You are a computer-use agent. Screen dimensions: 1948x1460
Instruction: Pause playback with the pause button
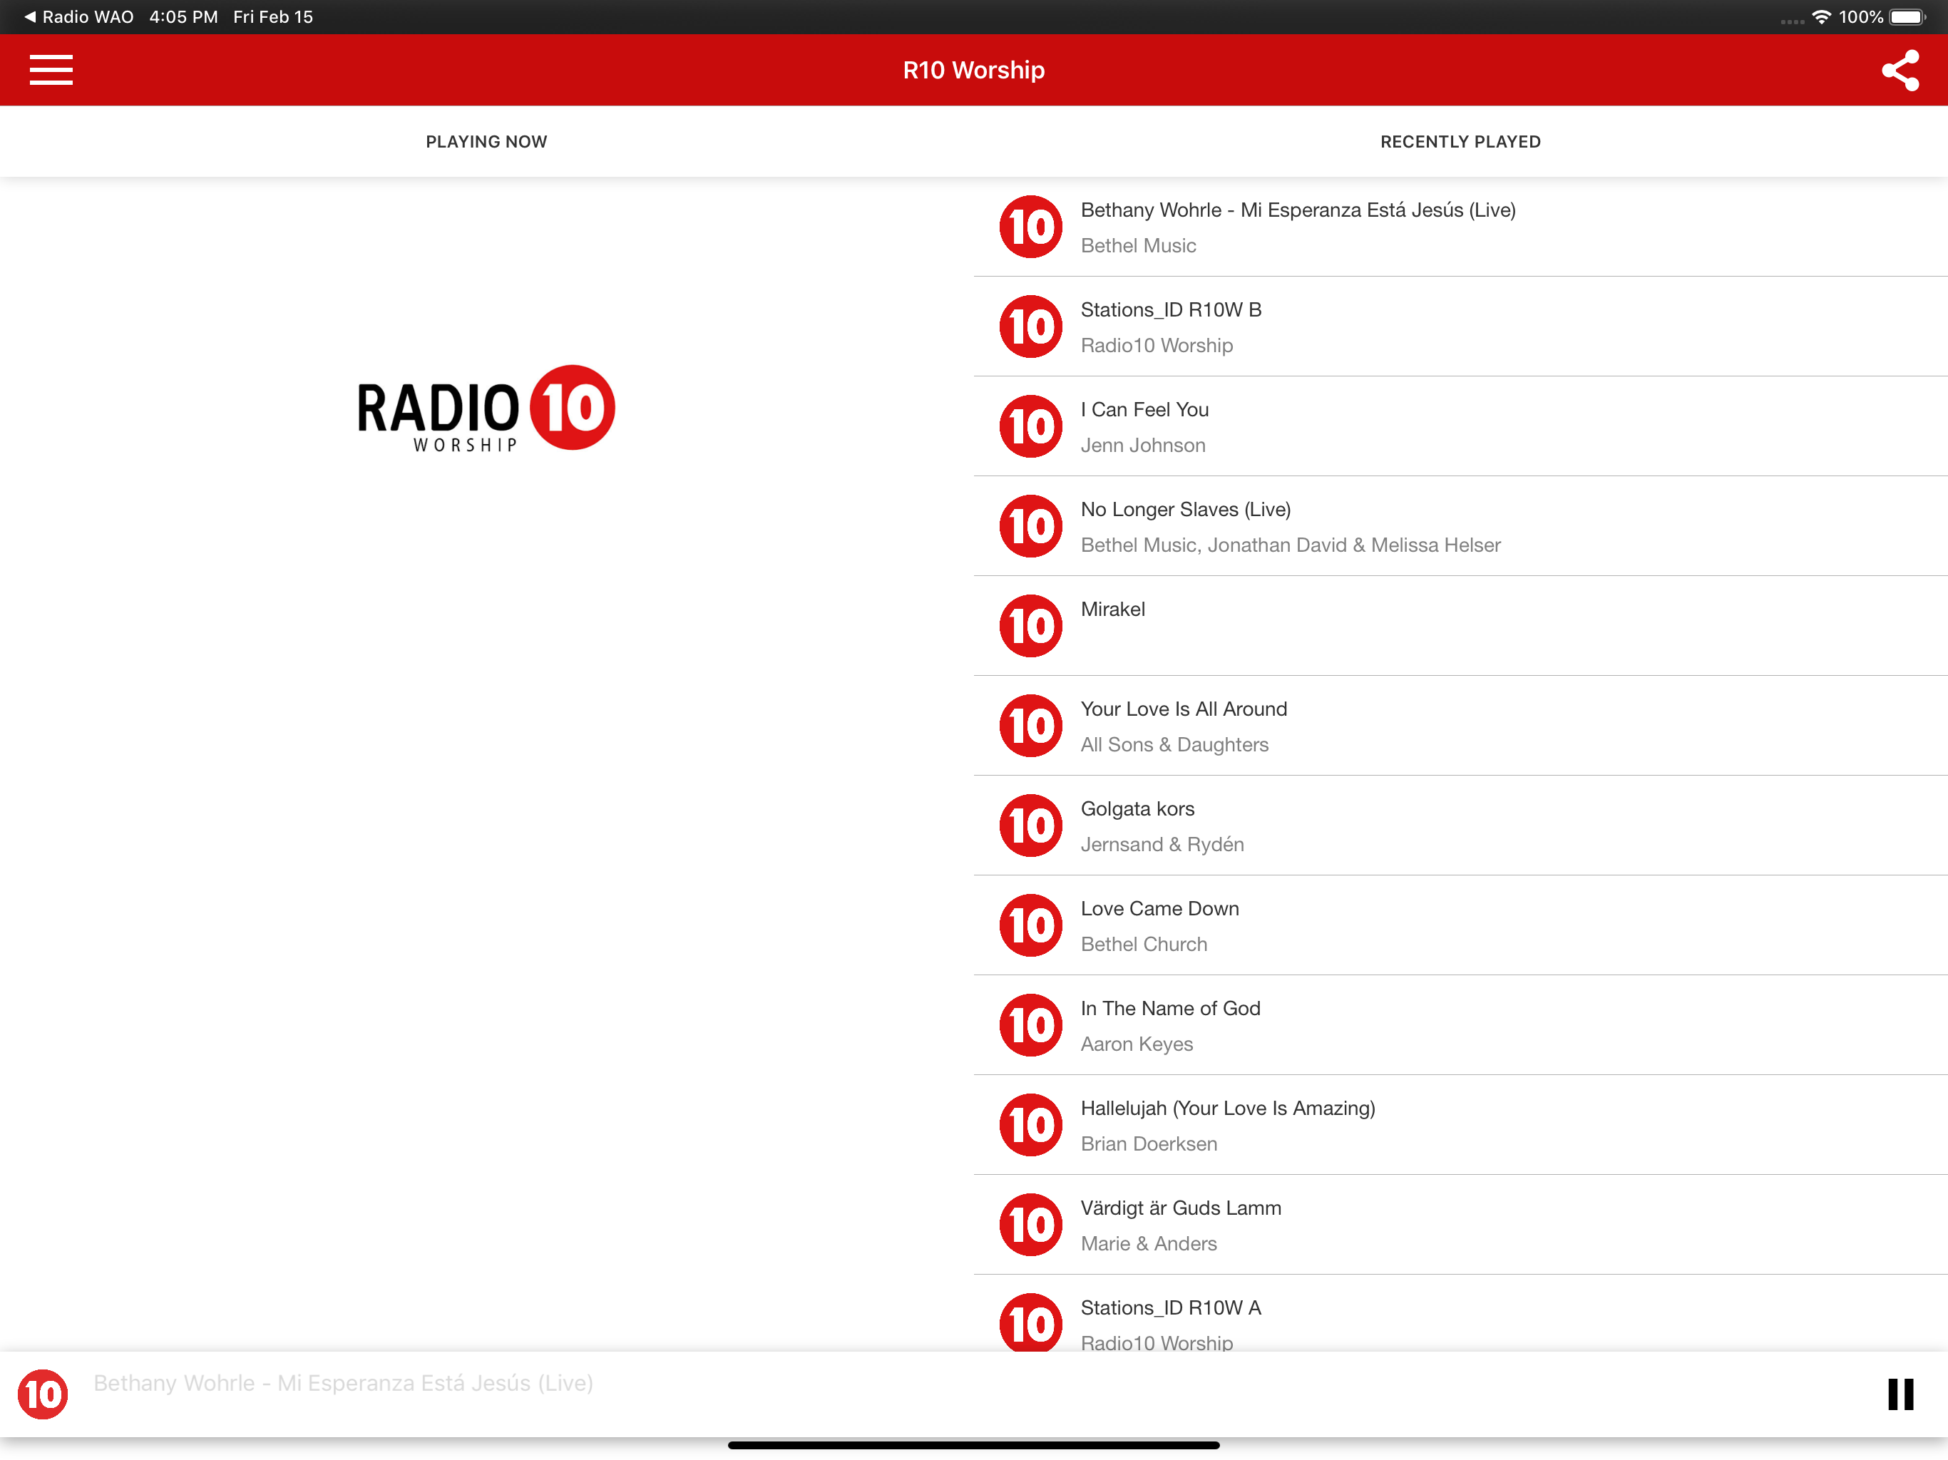coord(1900,1394)
